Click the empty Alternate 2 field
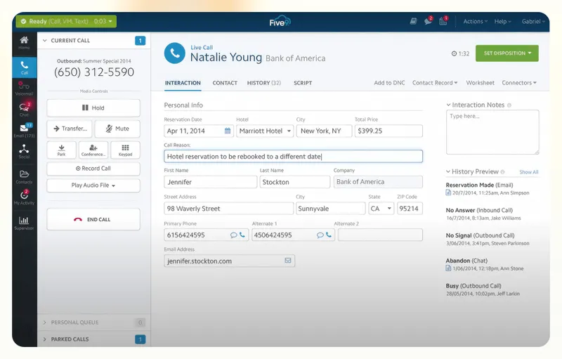562x359 pixels. (380, 235)
